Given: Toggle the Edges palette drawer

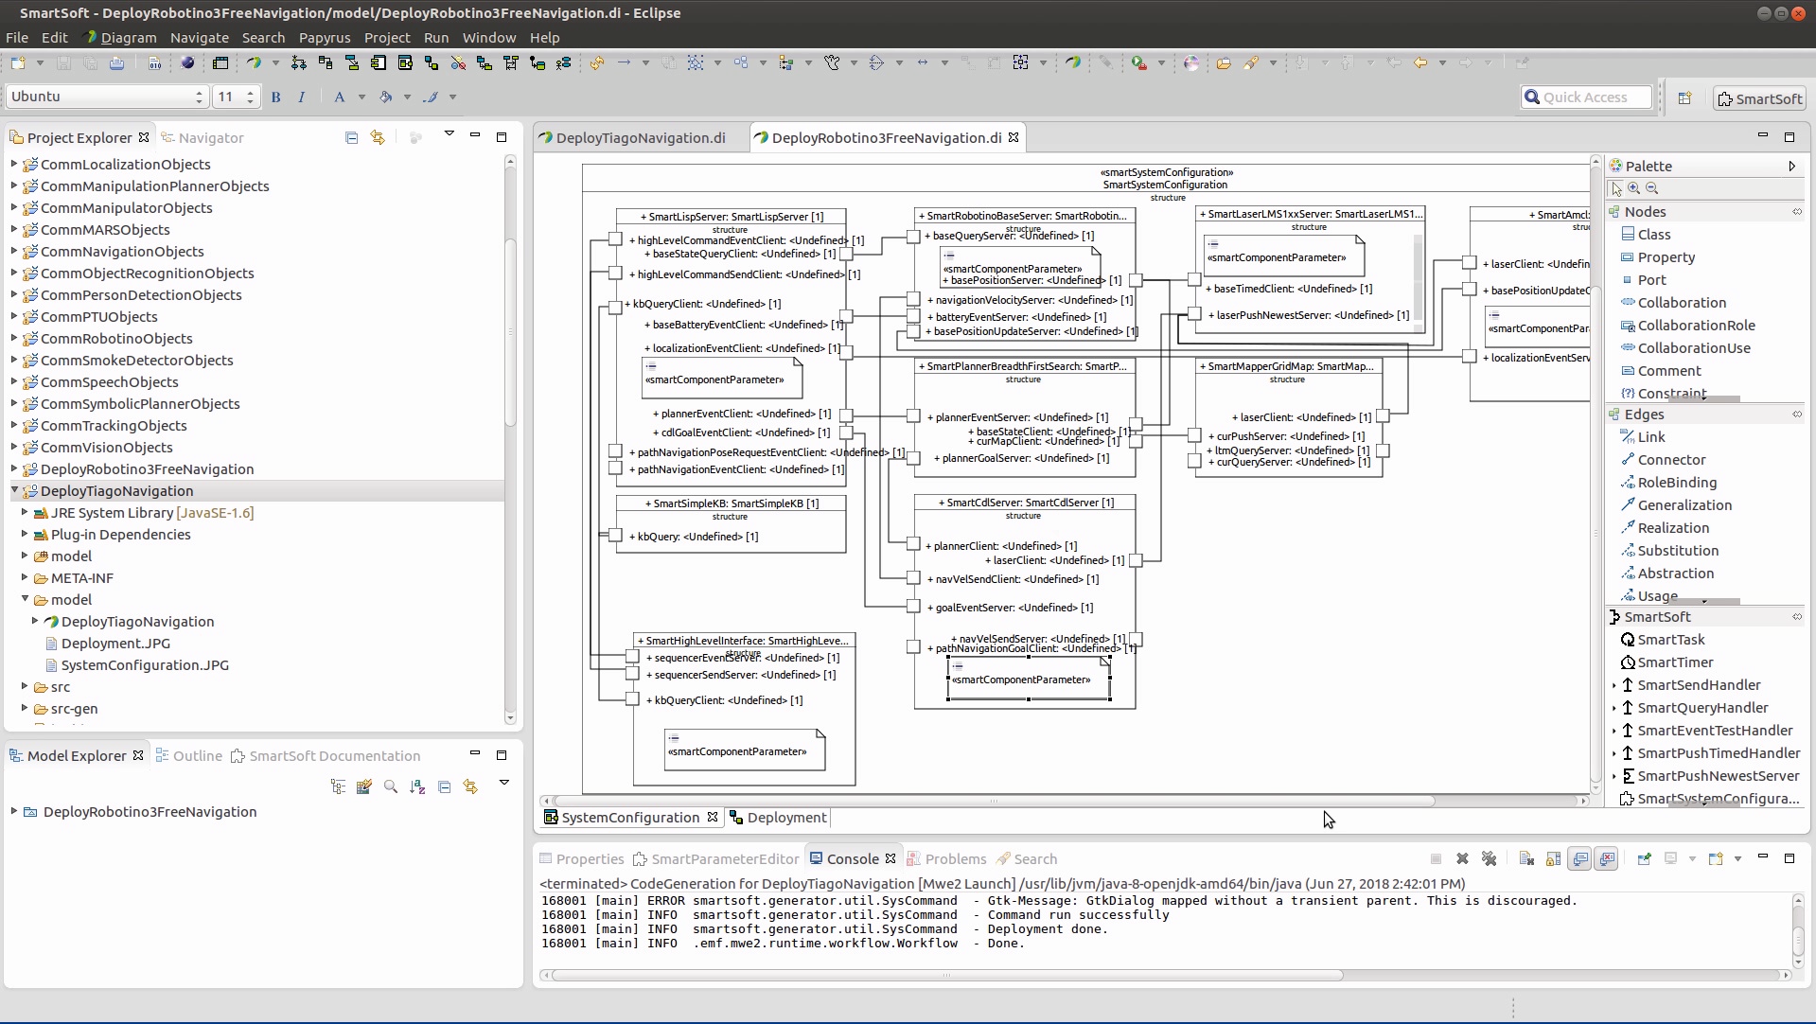Looking at the screenshot, I should pos(1644,415).
